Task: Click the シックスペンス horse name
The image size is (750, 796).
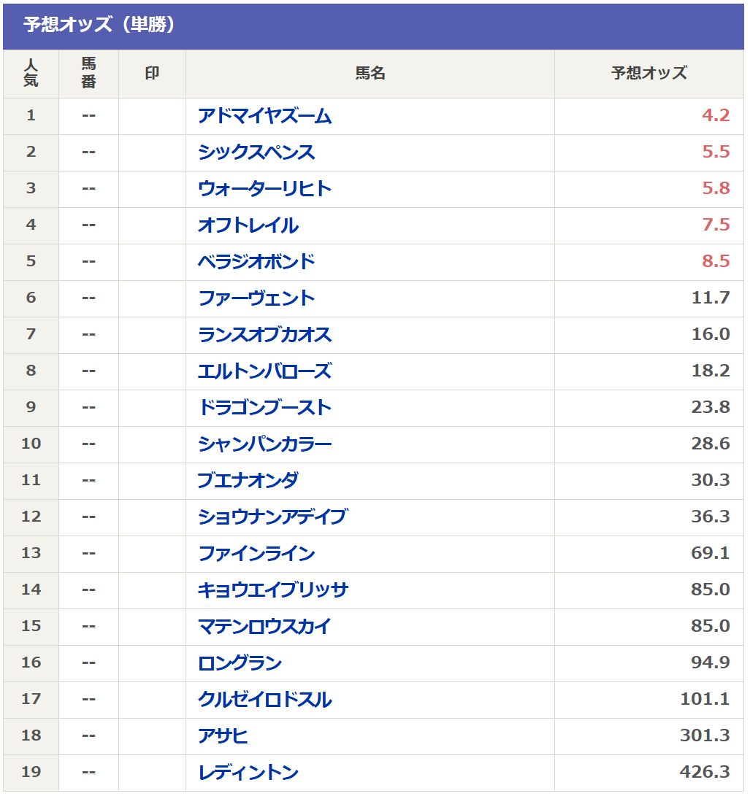Action: tap(256, 152)
